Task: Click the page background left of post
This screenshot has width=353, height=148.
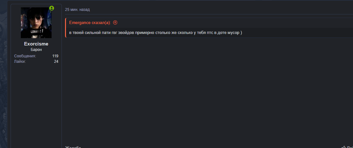Action: [x=4, y=80]
